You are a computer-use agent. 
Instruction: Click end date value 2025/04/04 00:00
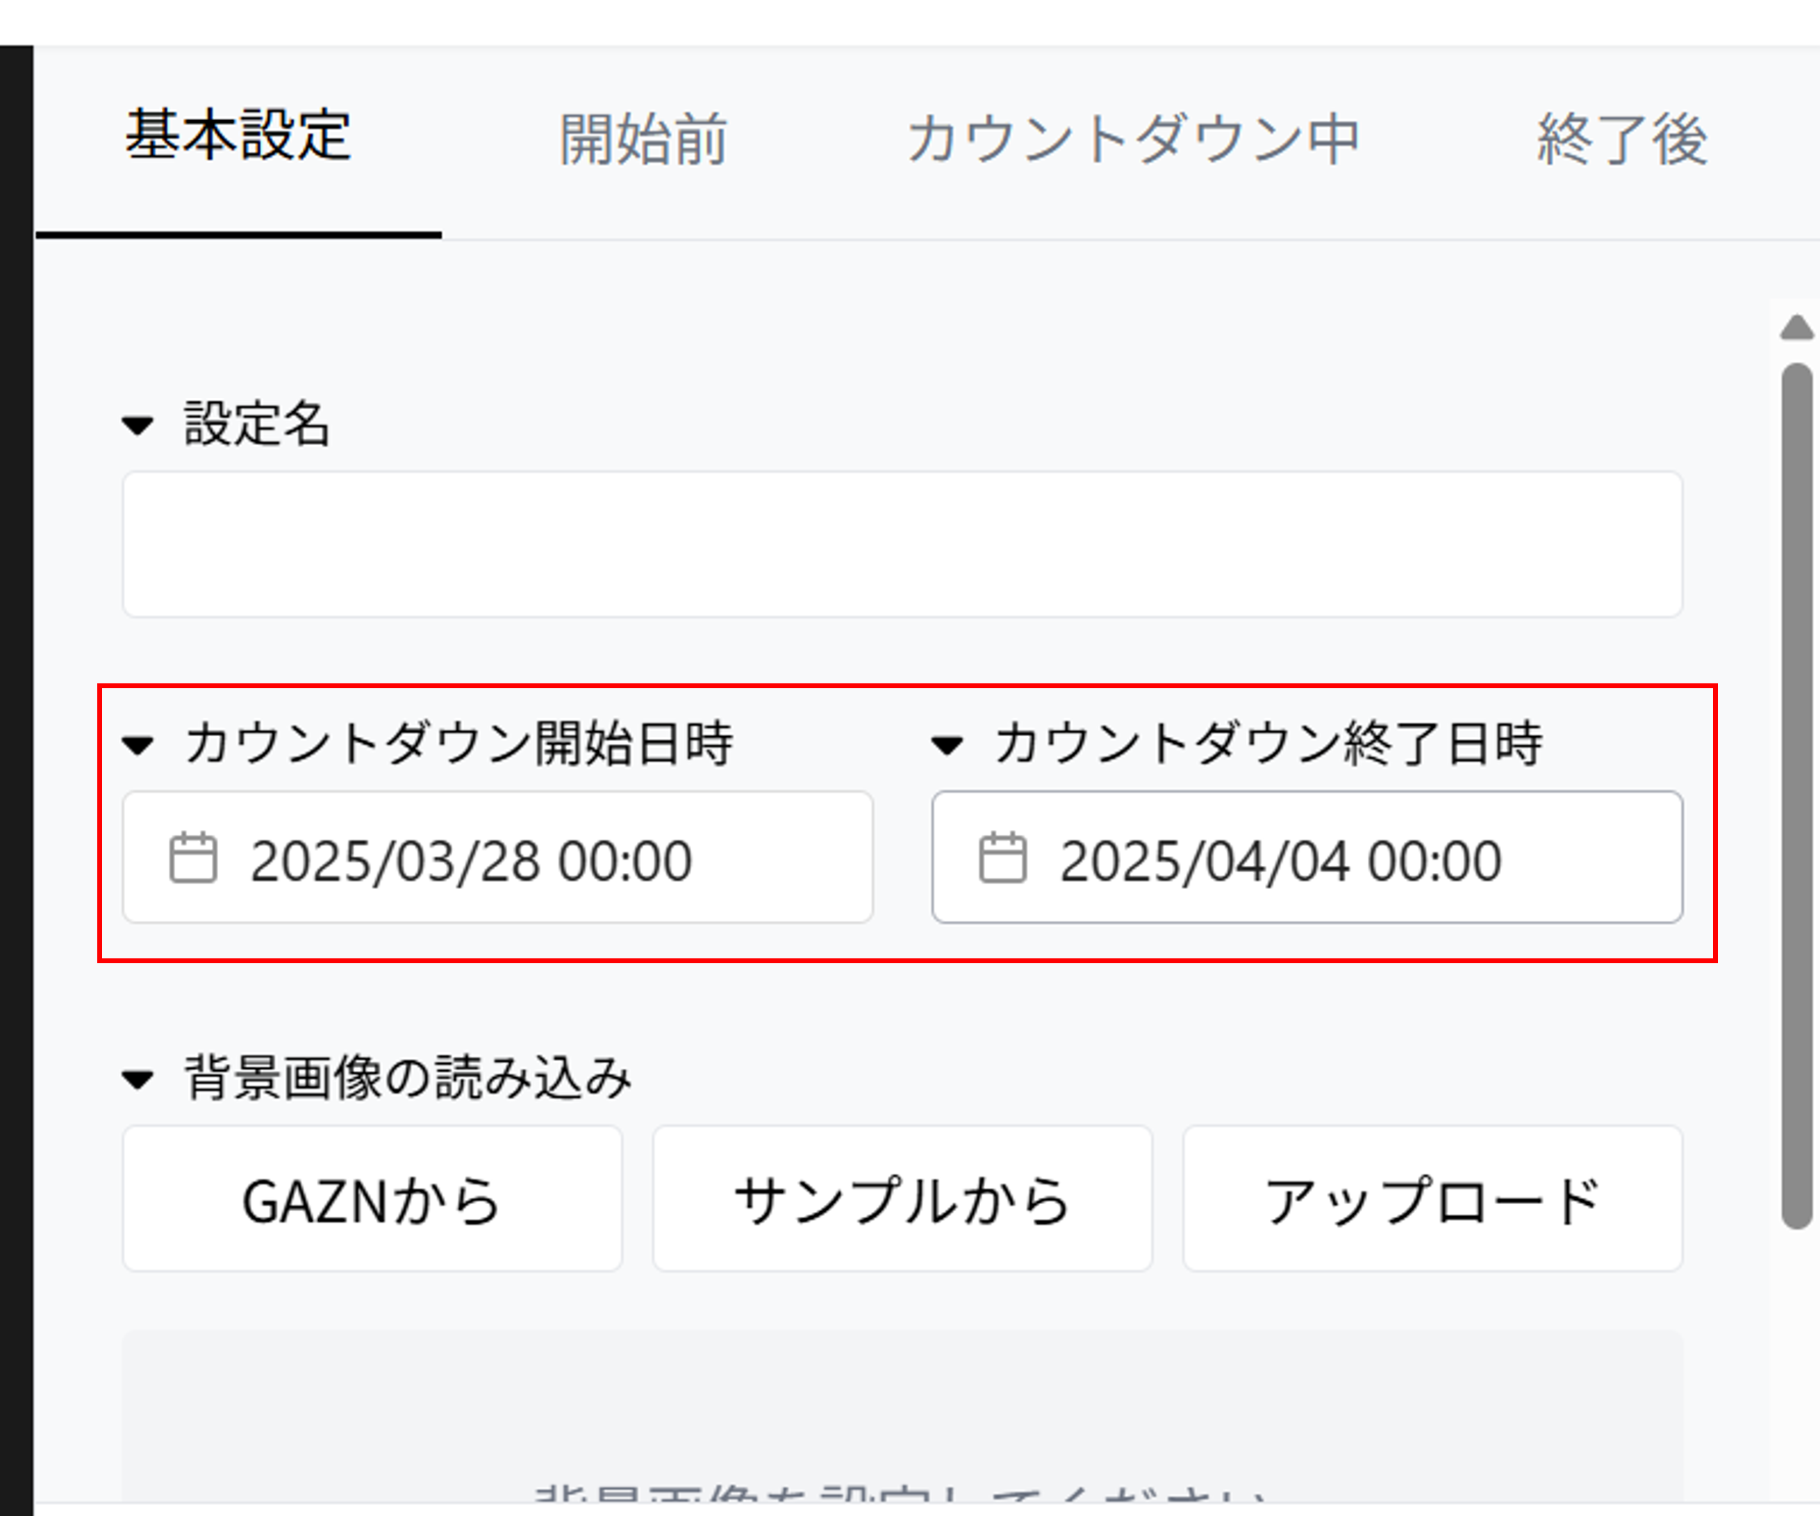coord(1280,861)
